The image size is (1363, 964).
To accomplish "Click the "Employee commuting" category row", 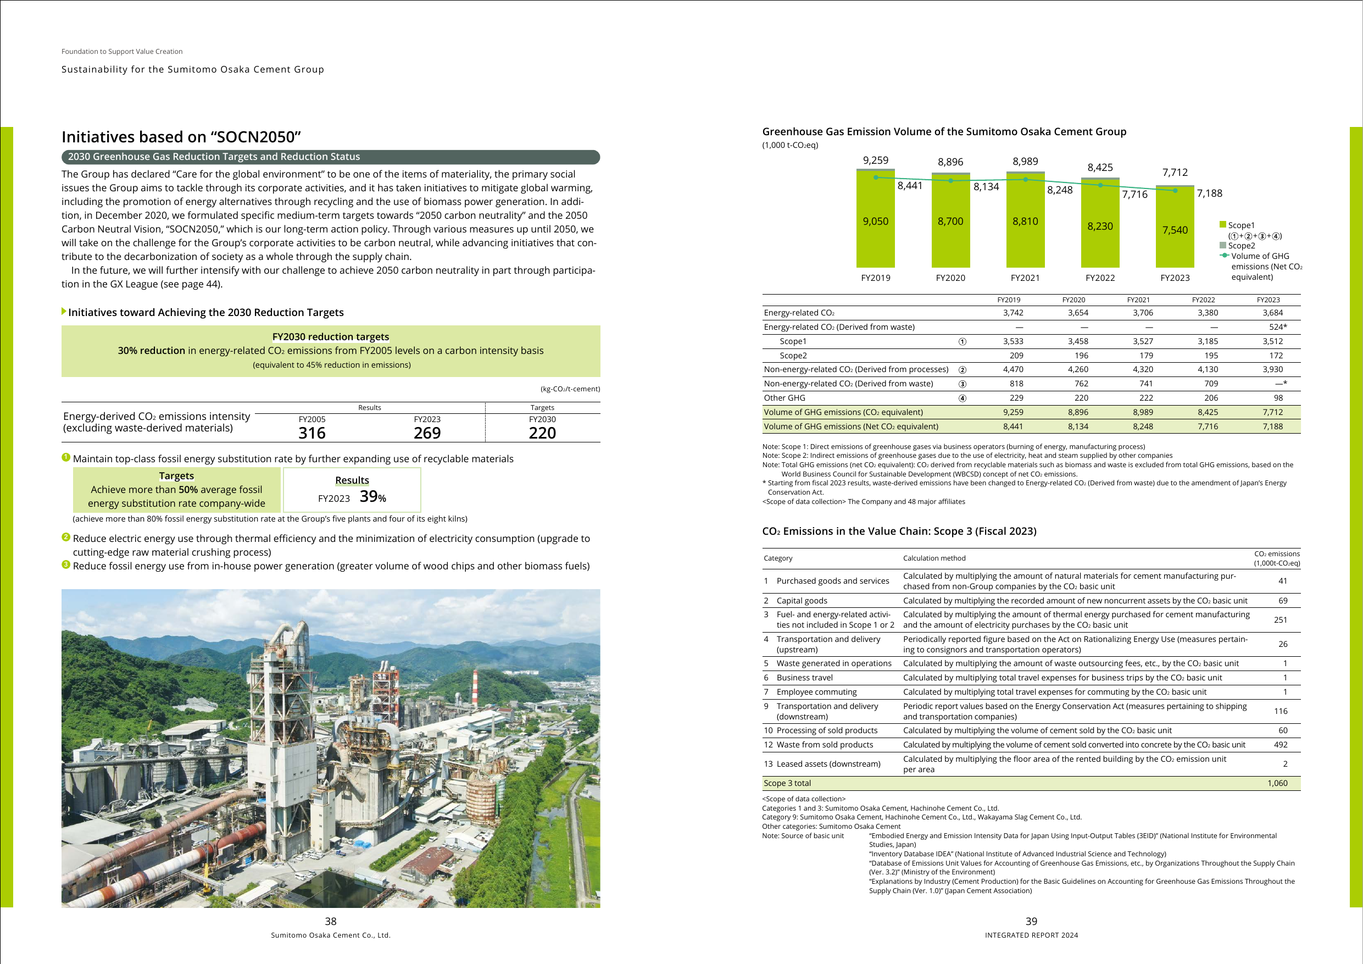I will (1031, 692).
